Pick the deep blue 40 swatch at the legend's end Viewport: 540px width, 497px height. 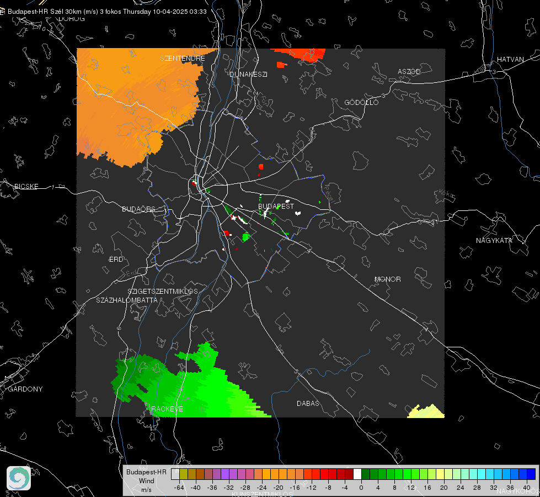(x=531, y=474)
